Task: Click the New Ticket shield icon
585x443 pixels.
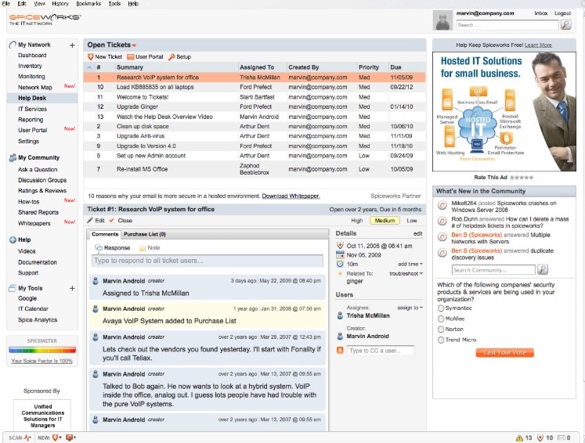Action: pos(90,56)
